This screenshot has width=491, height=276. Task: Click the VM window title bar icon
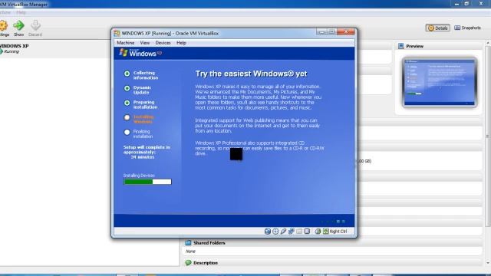coord(117,33)
